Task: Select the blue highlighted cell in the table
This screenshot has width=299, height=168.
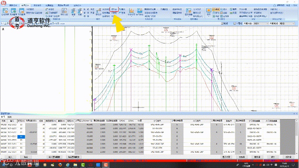Action: pos(21,136)
